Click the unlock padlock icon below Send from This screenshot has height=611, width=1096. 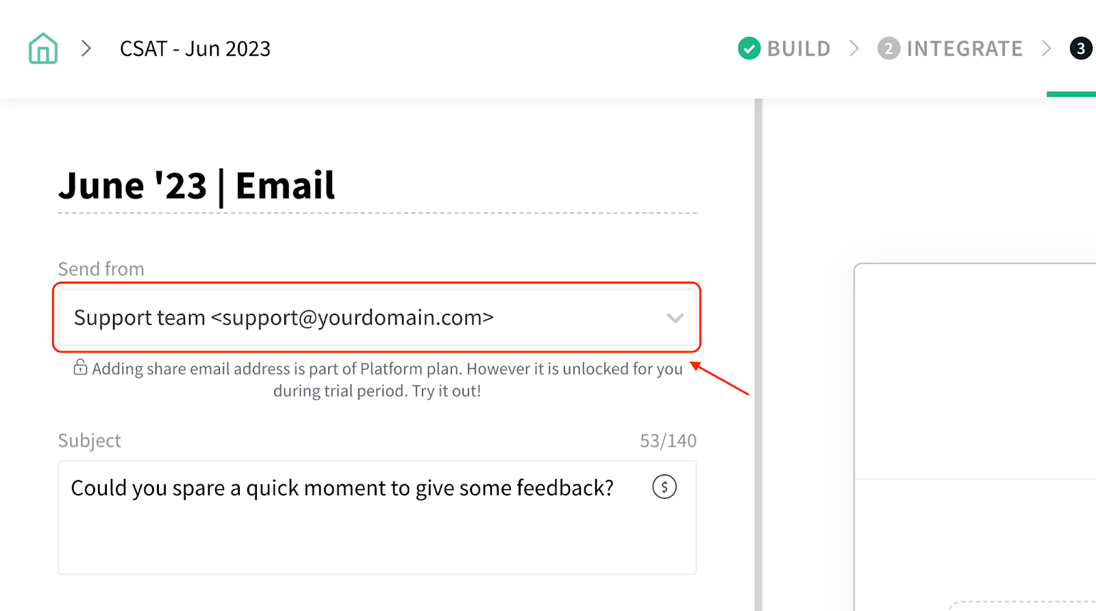coord(80,368)
